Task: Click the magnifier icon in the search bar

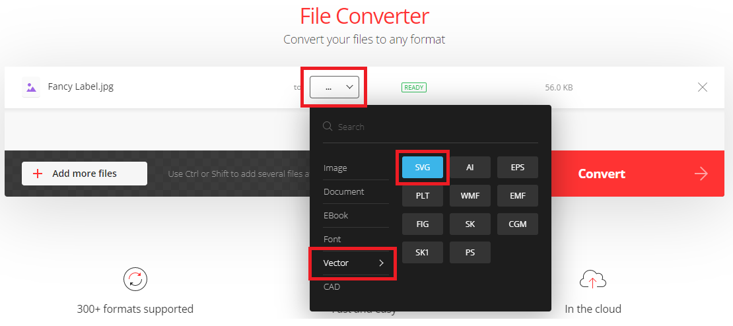Action: pos(328,127)
